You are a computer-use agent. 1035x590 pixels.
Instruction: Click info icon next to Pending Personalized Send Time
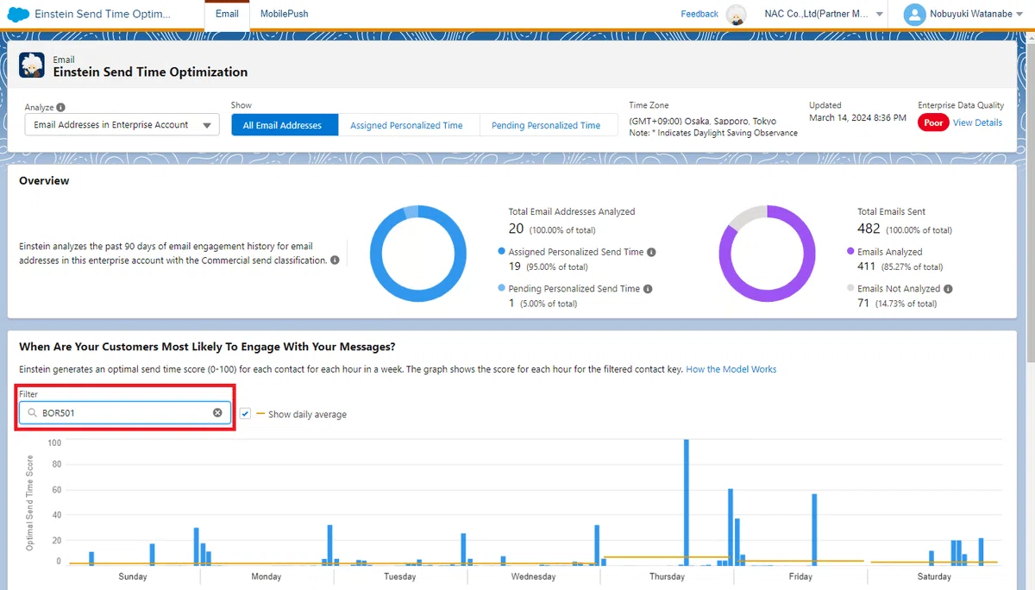point(648,289)
